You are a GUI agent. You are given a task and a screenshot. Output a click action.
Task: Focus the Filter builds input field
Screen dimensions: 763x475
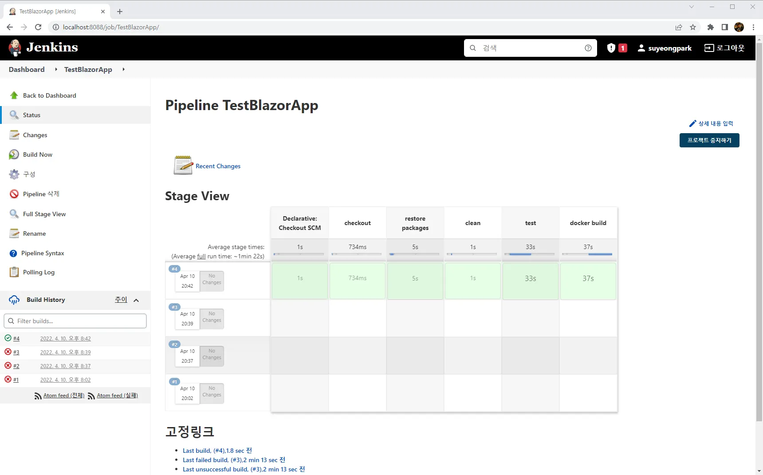(75, 321)
